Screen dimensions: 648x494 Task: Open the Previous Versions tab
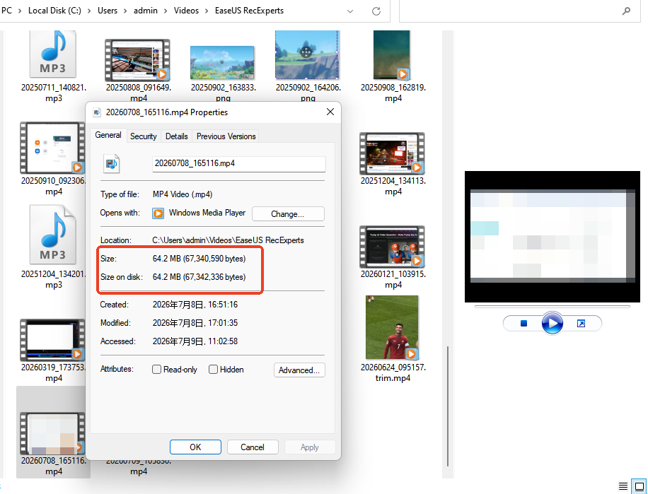tap(226, 136)
